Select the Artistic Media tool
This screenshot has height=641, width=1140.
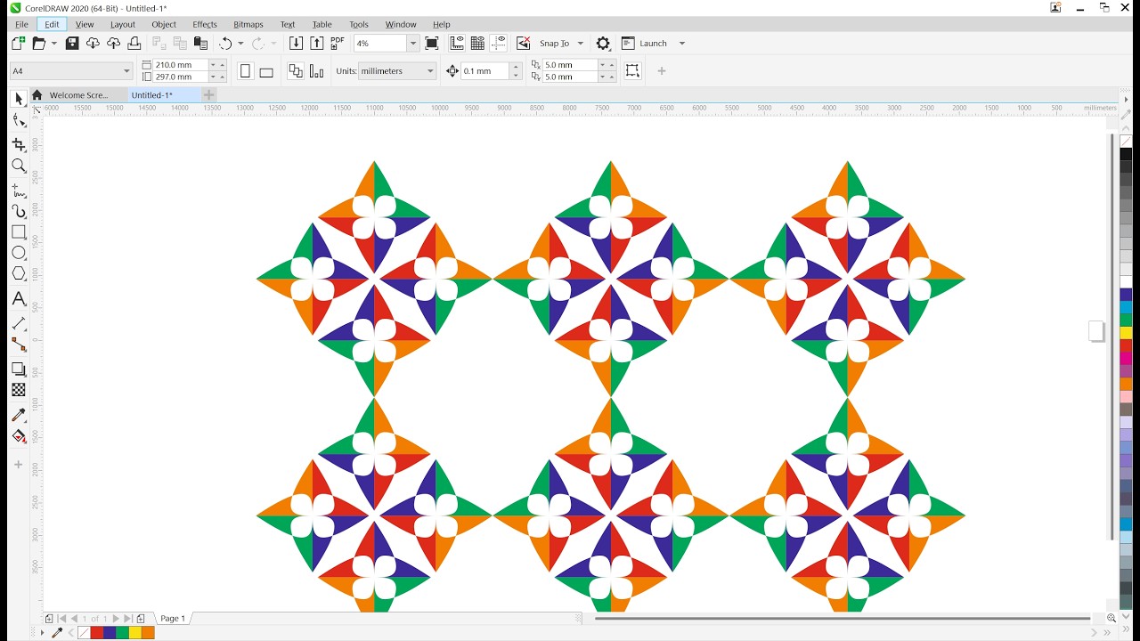click(19, 212)
